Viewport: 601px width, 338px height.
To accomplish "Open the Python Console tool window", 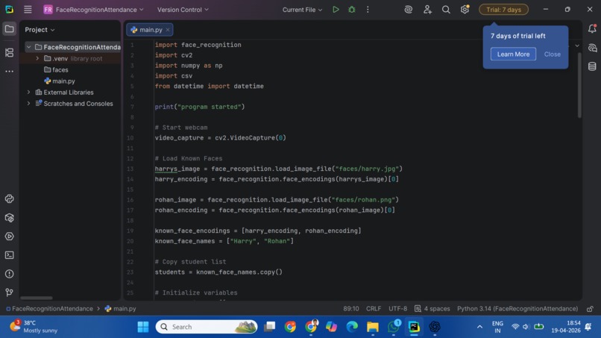I will tap(9, 198).
